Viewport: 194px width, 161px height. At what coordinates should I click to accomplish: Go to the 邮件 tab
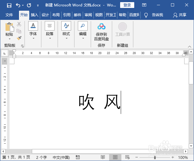pyautogui.click(x=78, y=15)
